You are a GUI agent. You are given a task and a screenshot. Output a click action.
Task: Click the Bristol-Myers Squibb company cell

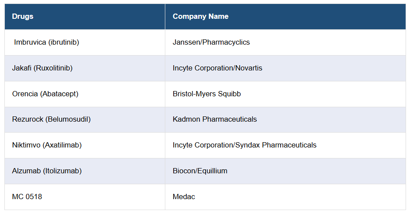[207, 94]
